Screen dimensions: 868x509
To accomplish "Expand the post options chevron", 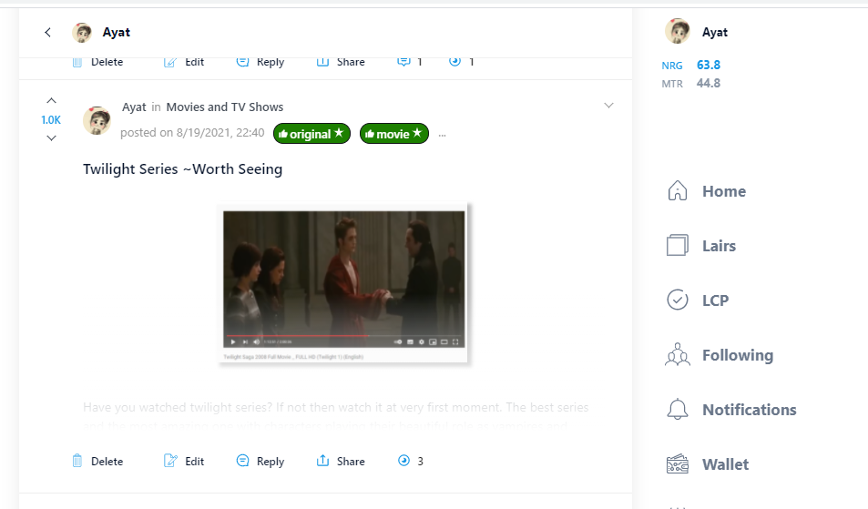I will coord(608,105).
